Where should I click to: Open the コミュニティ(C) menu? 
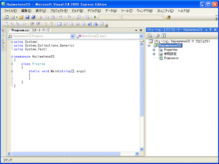point(165,11)
